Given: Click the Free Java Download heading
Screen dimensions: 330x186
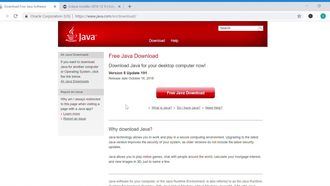Looking at the screenshot, I should point(133,56).
